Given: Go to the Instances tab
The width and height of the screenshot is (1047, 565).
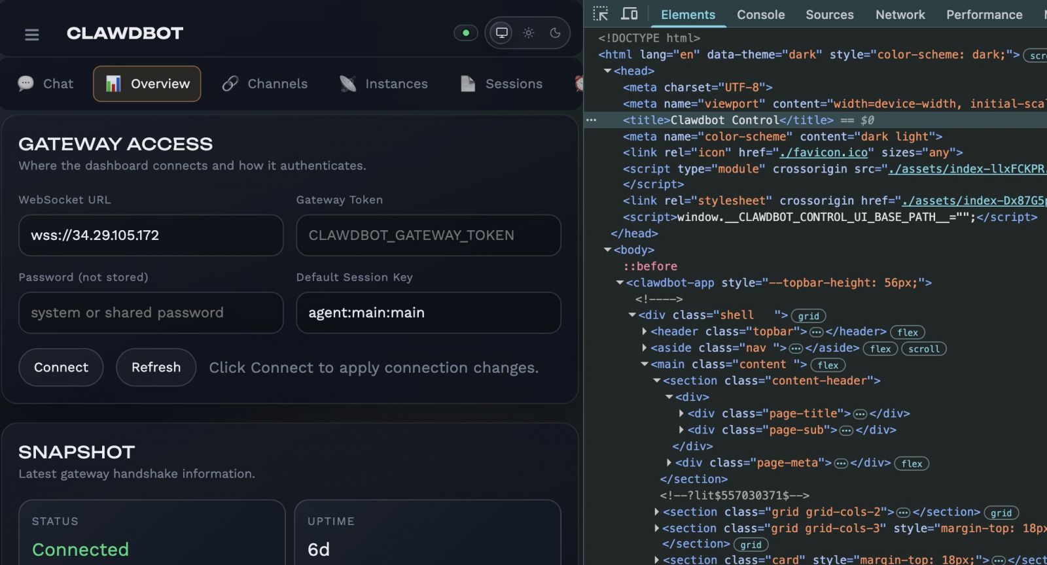Looking at the screenshot, I should [383, 84].
